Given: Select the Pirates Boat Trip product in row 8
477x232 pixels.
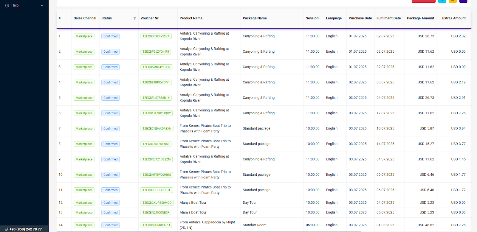Looking at the screenshot, I should [205, 144].
